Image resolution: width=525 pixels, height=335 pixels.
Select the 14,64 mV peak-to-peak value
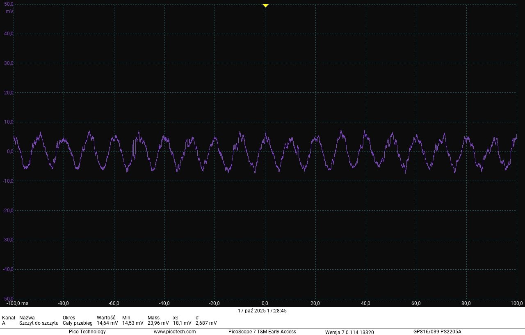(107, 323)
